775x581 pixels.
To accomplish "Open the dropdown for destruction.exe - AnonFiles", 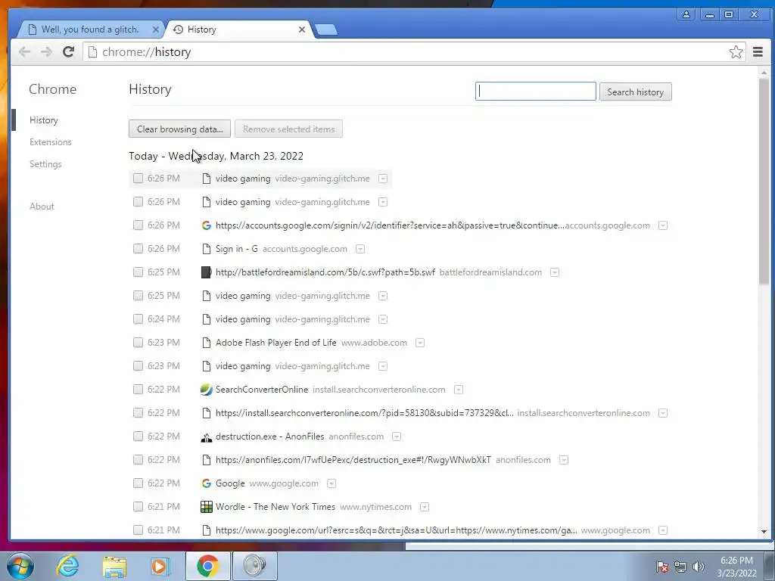I will tap(397, 437).
